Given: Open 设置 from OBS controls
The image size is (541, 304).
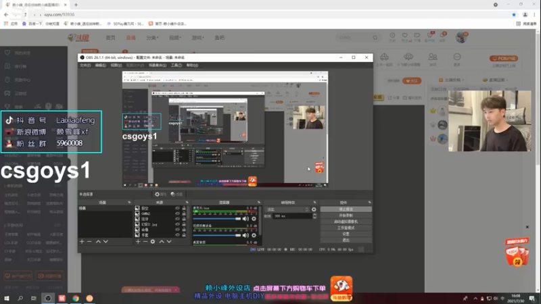Looking at the screenshot, I should click(346, 234).
